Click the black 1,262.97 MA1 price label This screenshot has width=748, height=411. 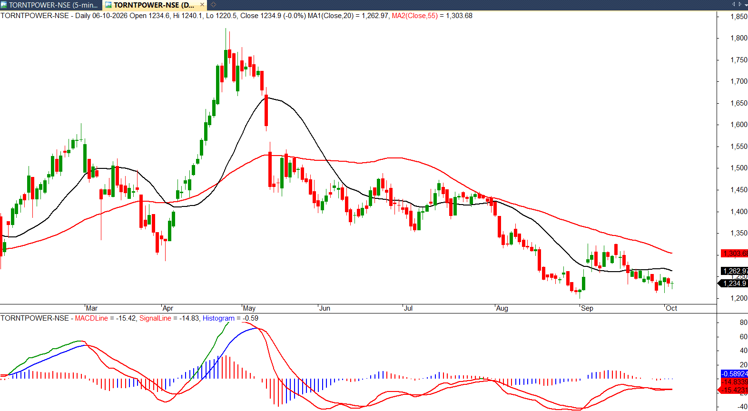click(734, 271)
